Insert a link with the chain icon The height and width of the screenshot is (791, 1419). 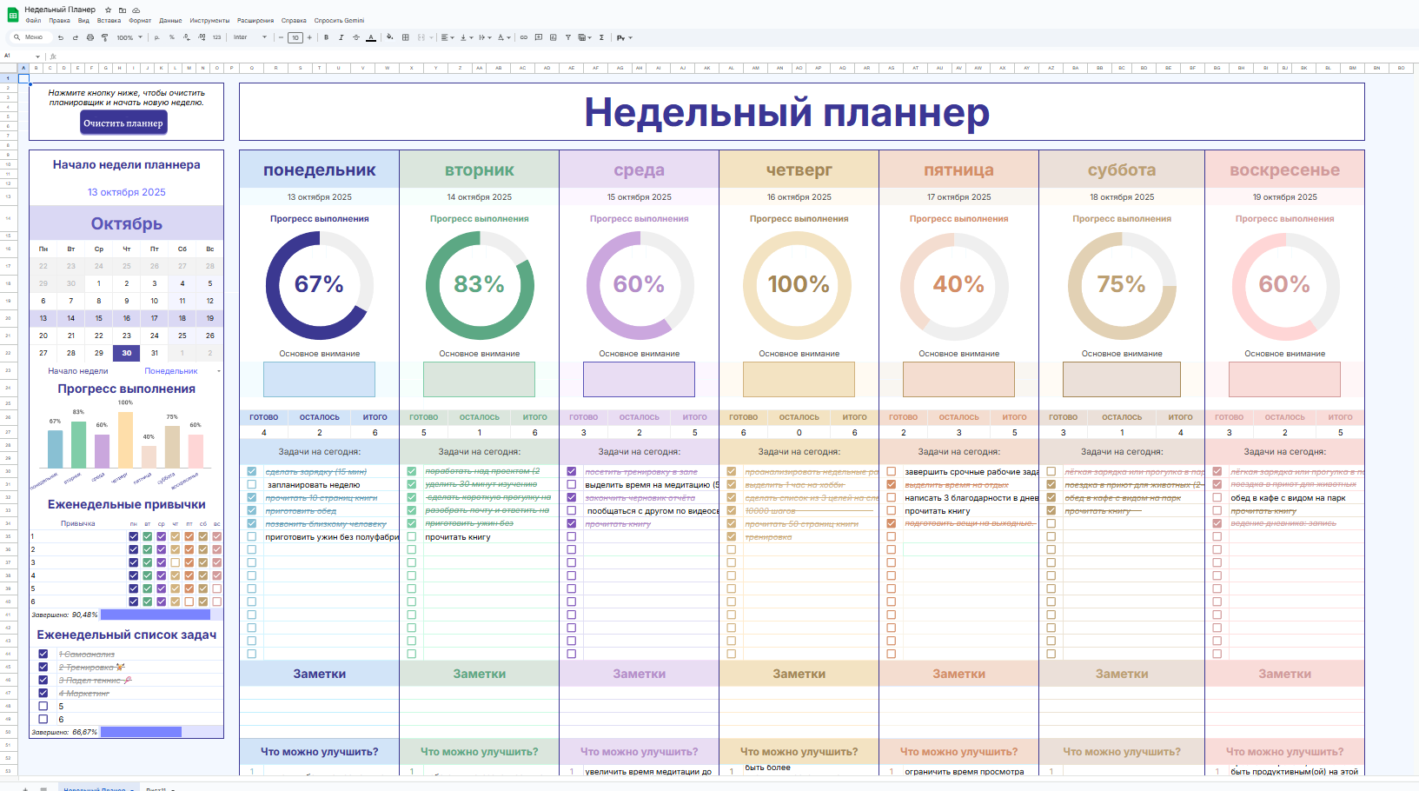tap(523, 37)
